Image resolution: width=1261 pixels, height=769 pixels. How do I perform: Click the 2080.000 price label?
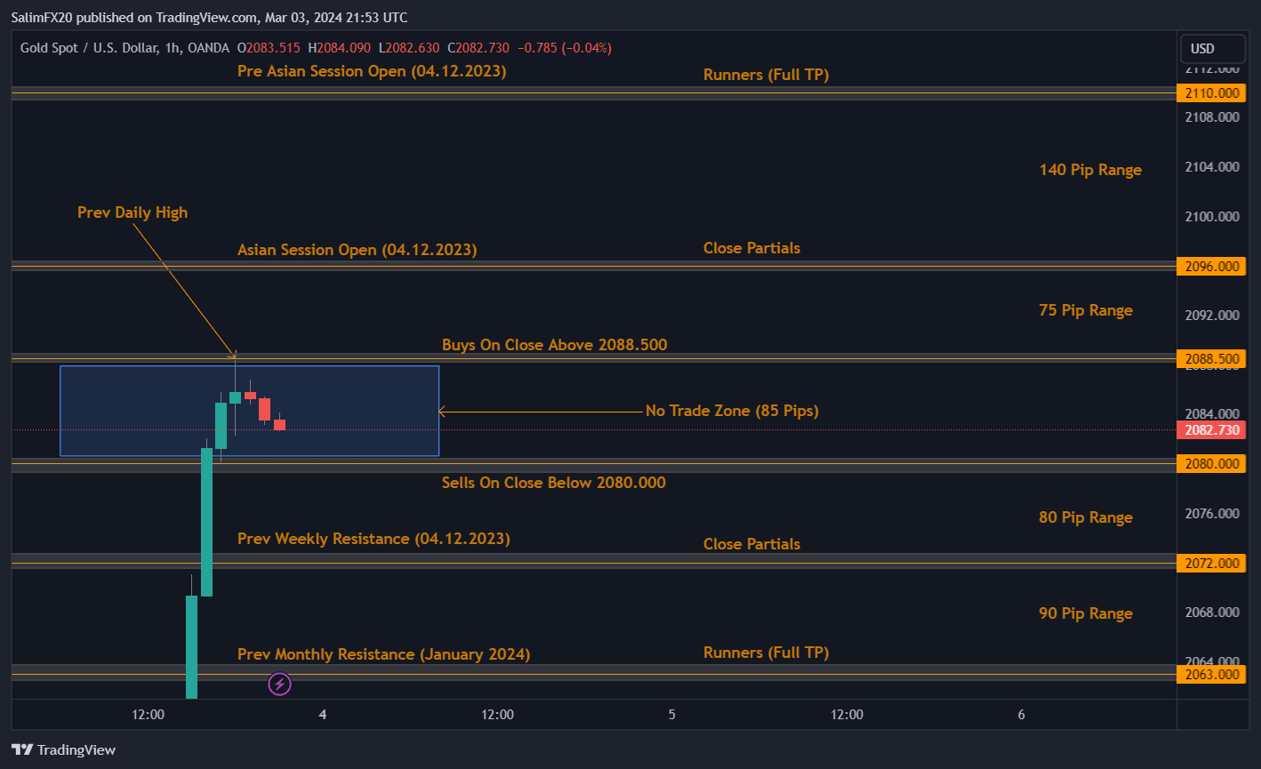click(1209, 464)
